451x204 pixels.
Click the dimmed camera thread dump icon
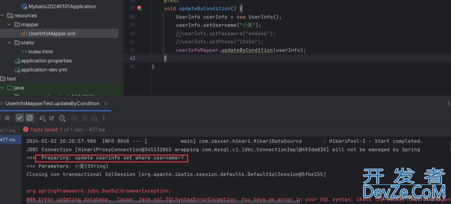[74, 118]
